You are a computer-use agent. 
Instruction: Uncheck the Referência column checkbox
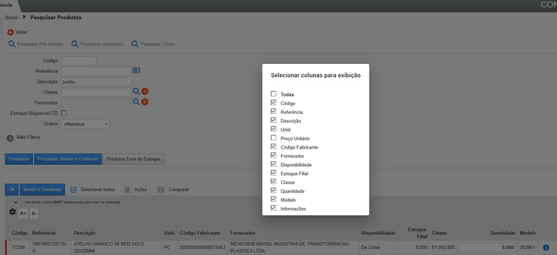(273, 111)
